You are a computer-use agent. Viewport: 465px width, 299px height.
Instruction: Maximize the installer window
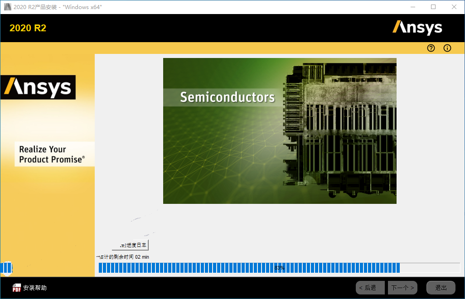pos(433,7)
